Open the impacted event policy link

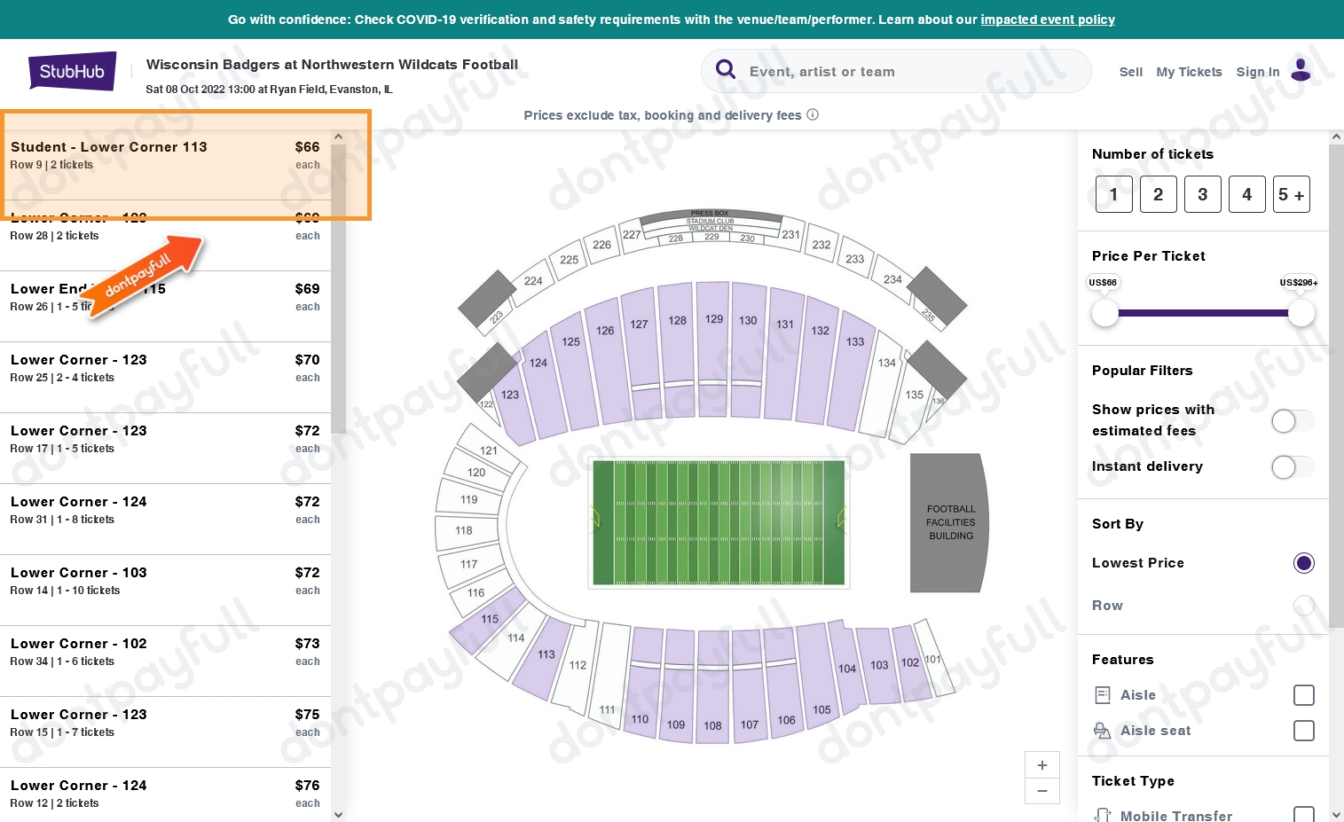click(x=1047, y=20)
